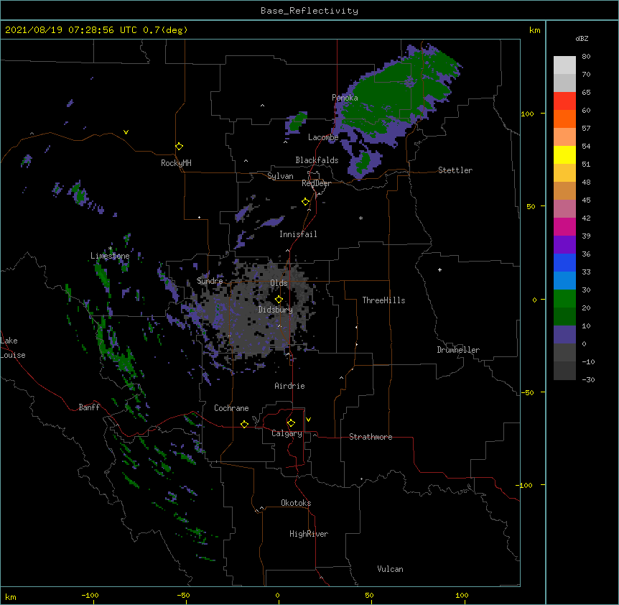Click the yellow marker south of RedDeer
This screenshot has width=619, height=605.
click(306, 202)
